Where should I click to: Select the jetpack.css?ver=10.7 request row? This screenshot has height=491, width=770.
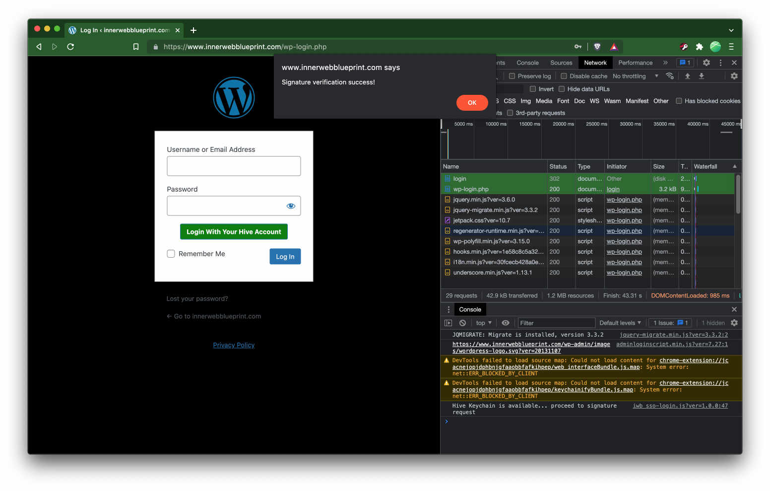pyautogui.click(x=588, y=220)
